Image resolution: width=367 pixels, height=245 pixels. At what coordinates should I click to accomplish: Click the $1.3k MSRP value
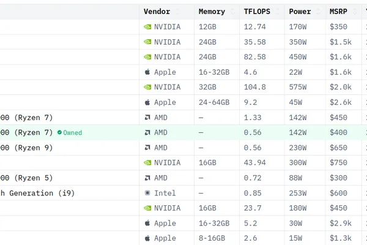point(341,238)
